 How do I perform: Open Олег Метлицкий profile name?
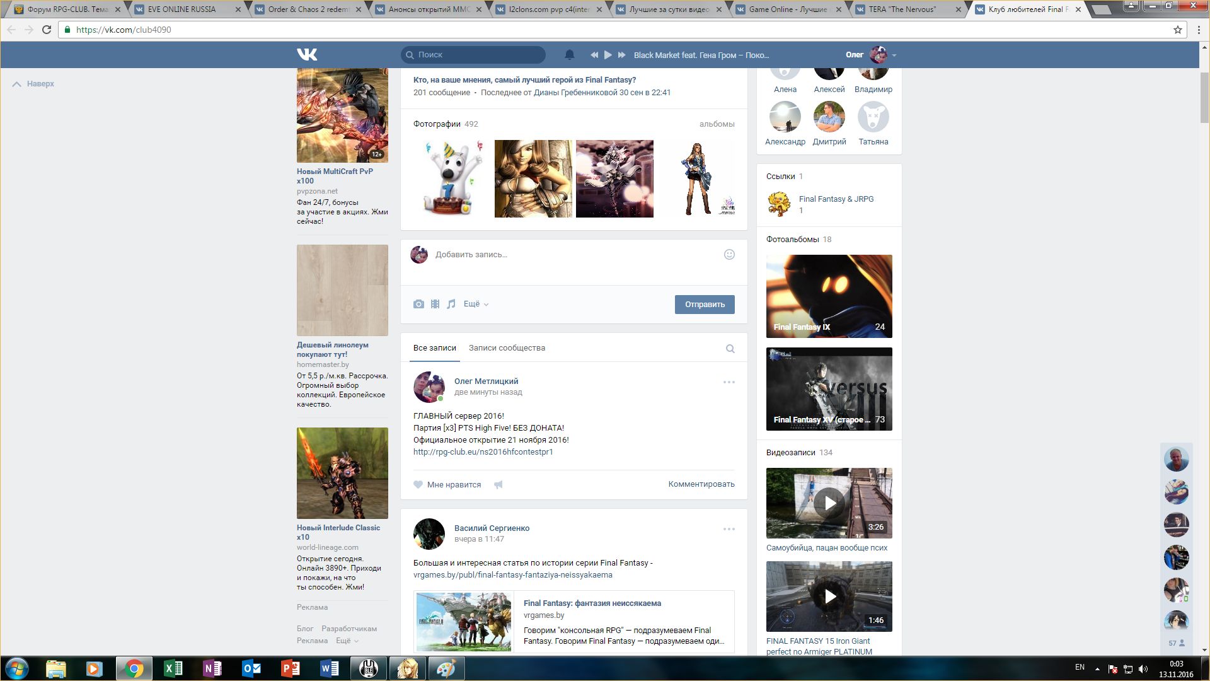tap(486, 381)
